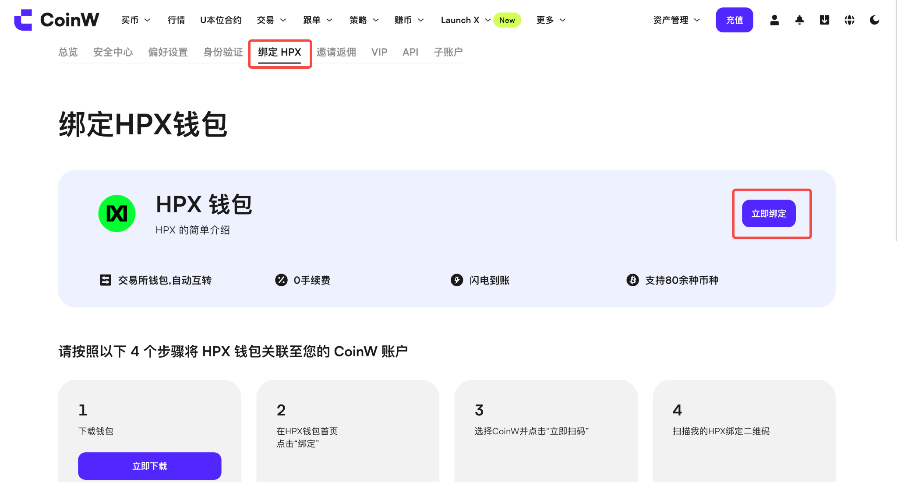897x482 pixels.
Task: Click the app download icon
Action: coord(824,20)
